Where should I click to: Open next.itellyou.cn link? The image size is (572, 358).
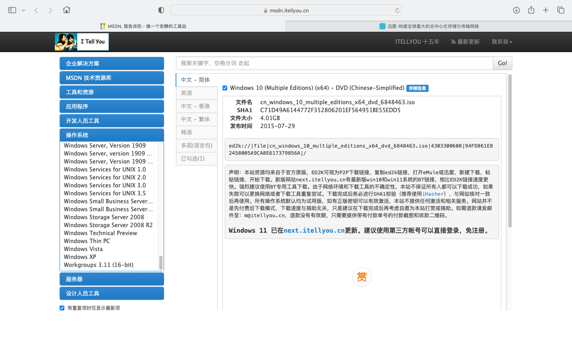[314, 231]
